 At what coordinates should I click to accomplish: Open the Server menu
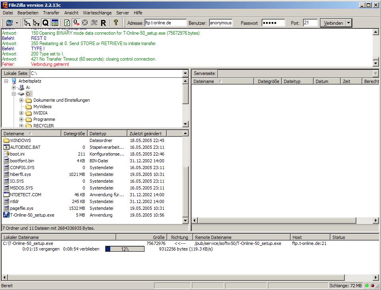click(x=123, y=13)
